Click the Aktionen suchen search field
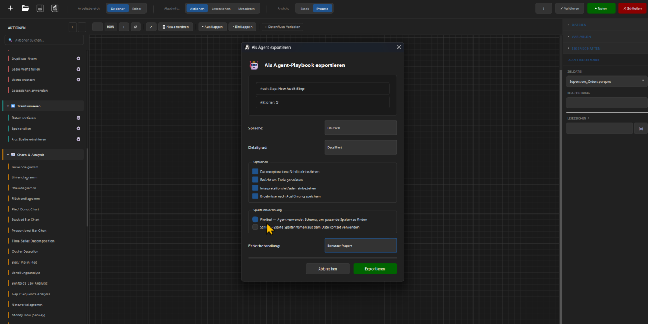This screenshot has height=324, width=648. [x=45, y=40]
